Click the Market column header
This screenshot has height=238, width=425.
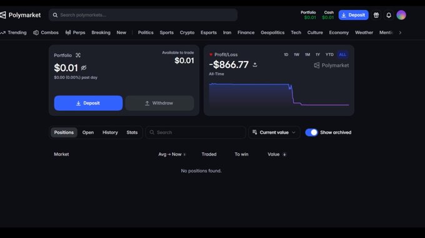point(61,155)
